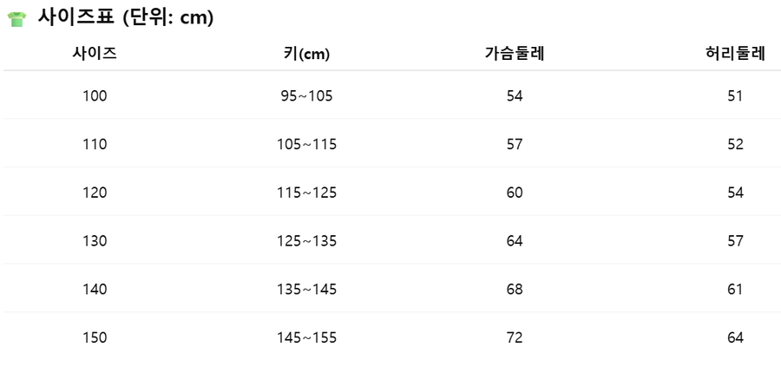Image resolution: width=781 pixels, height=373 pixels.
Task: Click chest value 72 cell
Action: tap(515, 337)
